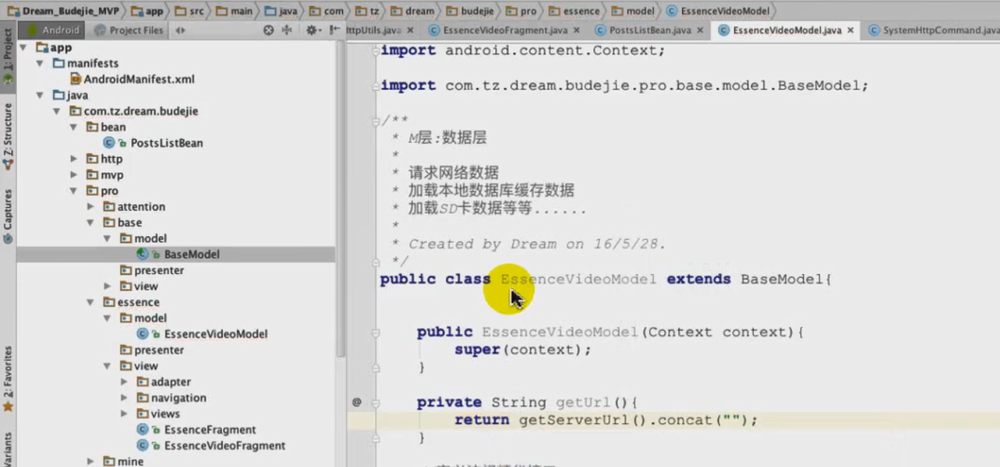Click the gutter marker beside getUrl method
1000x467 pixels.
click(x=356, y=402)
